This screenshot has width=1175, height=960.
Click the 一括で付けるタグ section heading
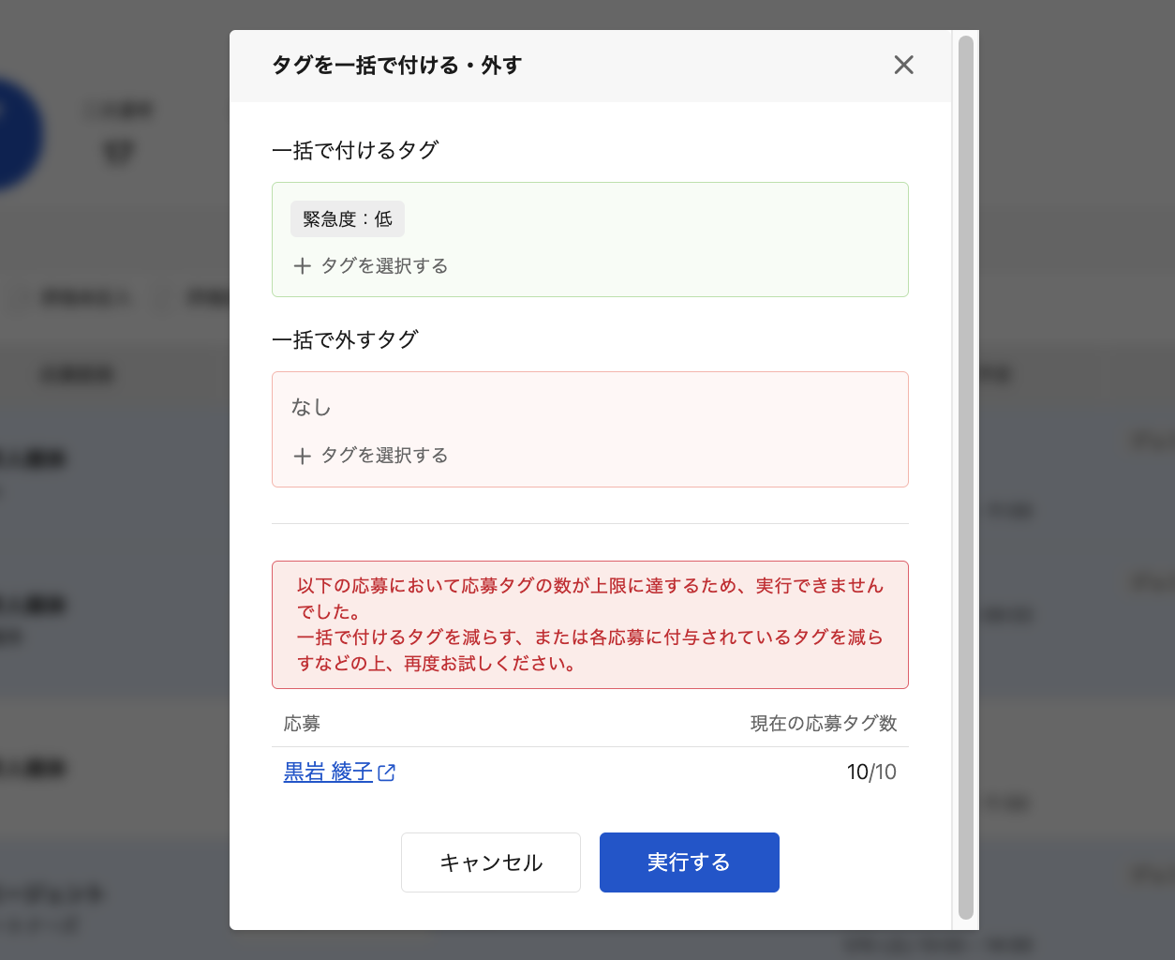click(355, 150)
